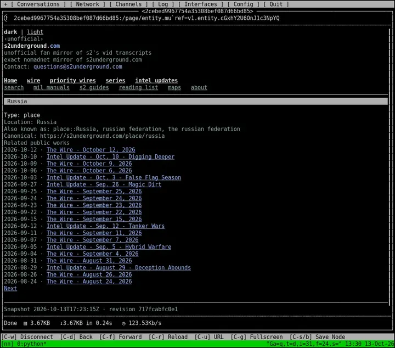
Task: Open The Wire - October 12, 2026
Action: click(91, 150)
